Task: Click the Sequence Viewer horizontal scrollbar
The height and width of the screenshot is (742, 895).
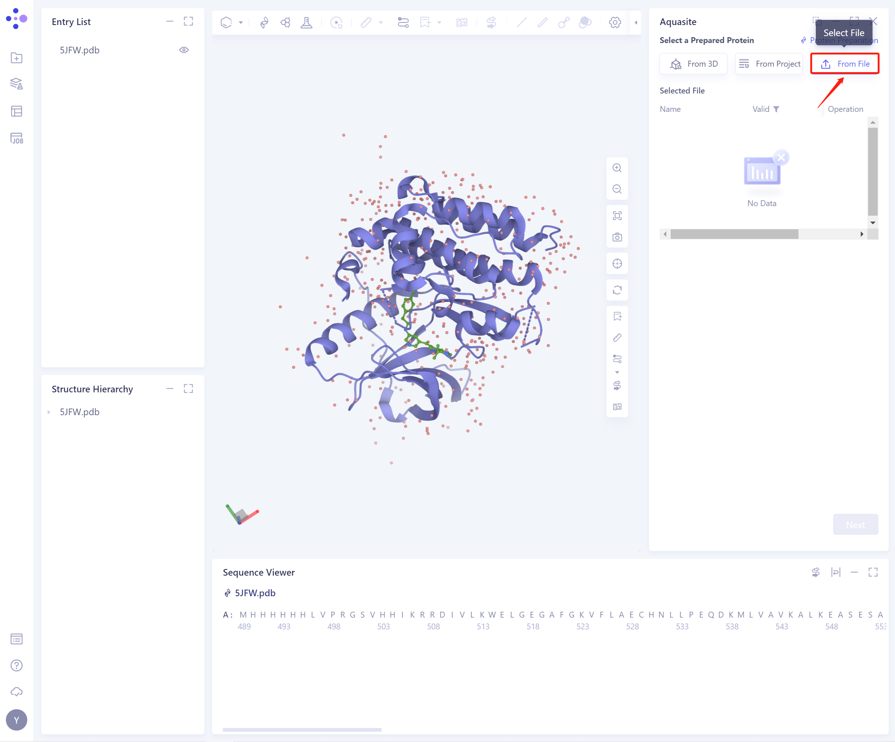Action: [302, 729]
